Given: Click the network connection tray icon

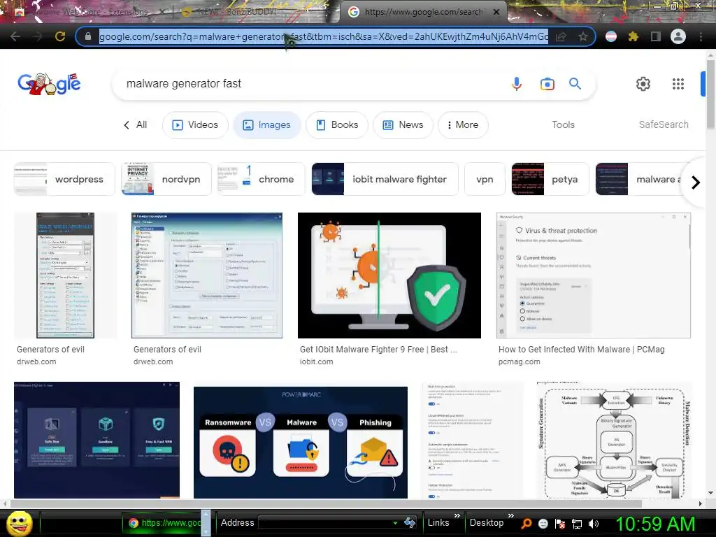Looking at the screenshot, I should coord(576,524).
